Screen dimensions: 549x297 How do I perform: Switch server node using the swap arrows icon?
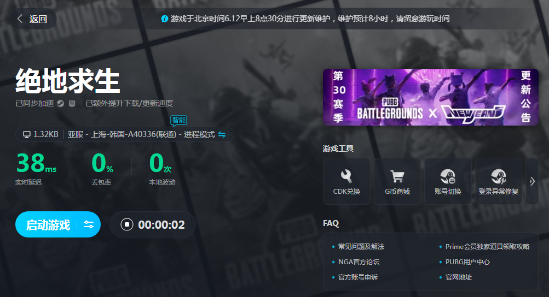(222, 134)
